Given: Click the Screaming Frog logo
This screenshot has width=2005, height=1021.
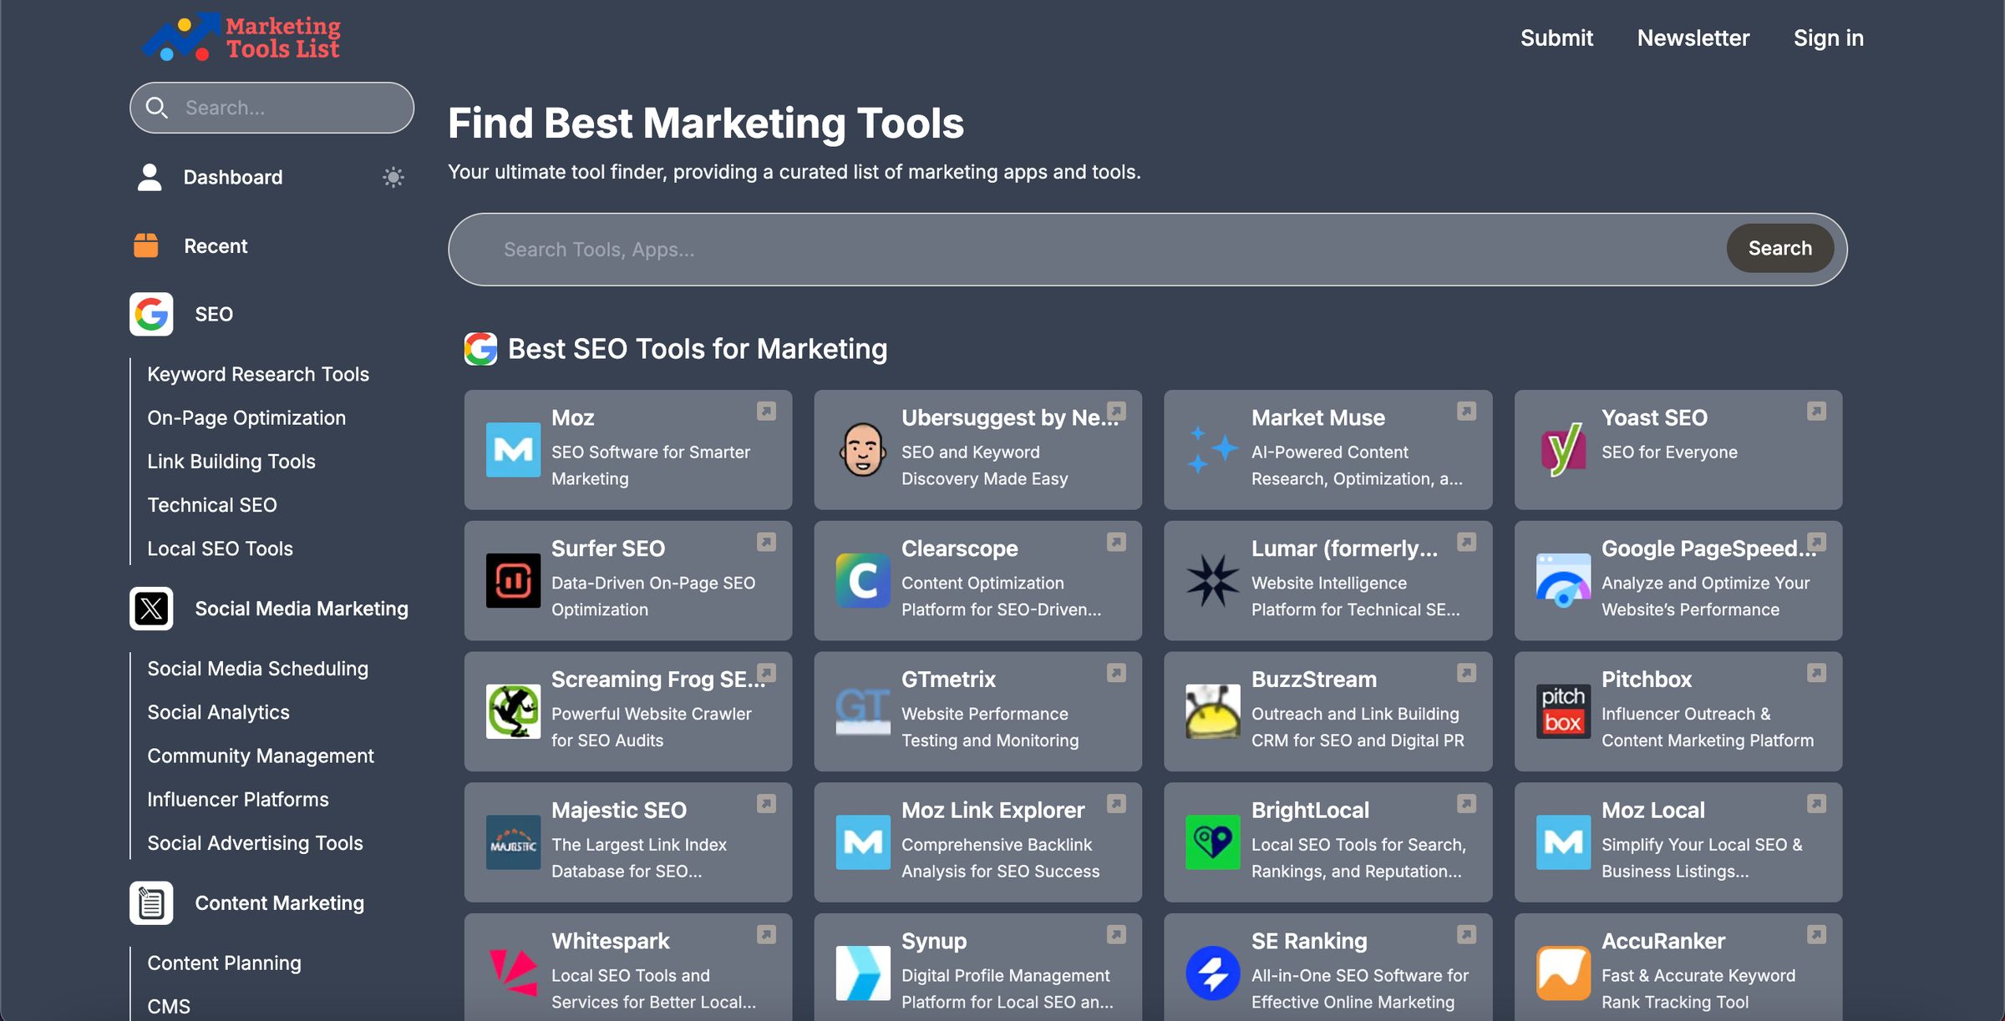Looking at the screenshot, I should (x=513, y=712).
